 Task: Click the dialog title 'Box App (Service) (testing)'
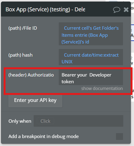[38, 9]
